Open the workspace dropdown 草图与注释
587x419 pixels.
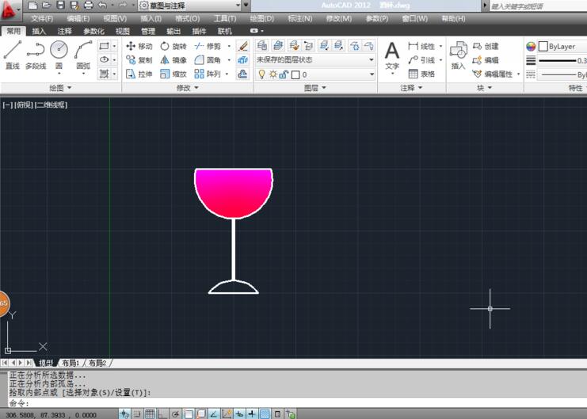pos(189,6)
